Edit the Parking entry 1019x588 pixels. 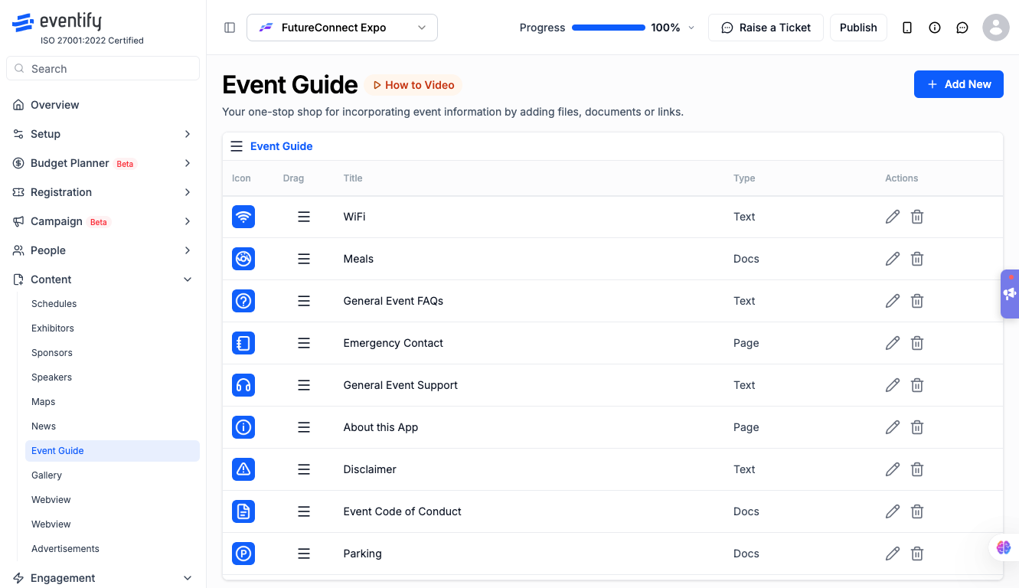click(x=892, y=554)
